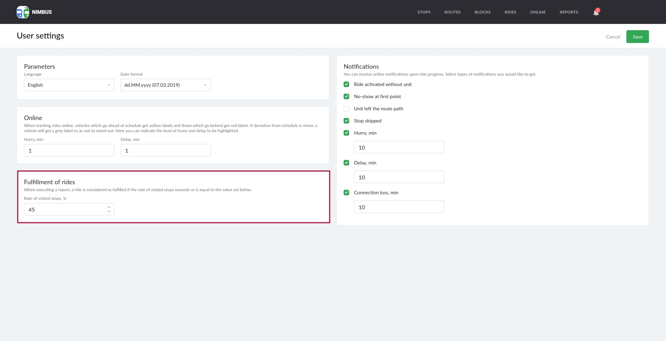The width and height of the screenshot is (666, 341).
Task: Open the notifications bell
Action: (x=596, y=12)
